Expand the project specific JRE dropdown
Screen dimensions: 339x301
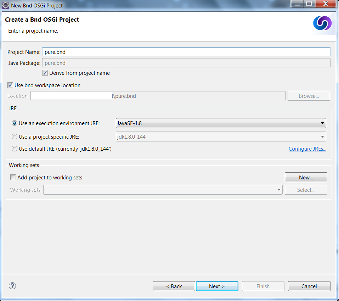pos(322,136)
